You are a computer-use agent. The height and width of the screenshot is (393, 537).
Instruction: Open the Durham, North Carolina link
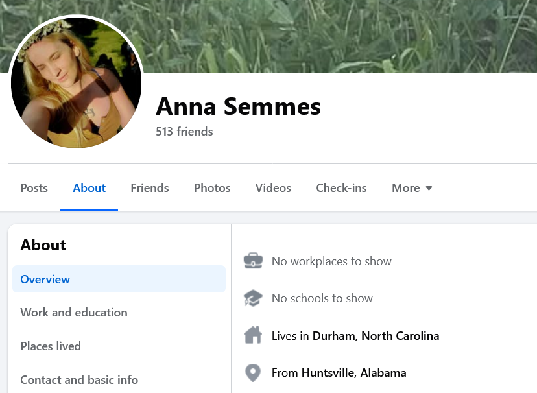[376, 336]
